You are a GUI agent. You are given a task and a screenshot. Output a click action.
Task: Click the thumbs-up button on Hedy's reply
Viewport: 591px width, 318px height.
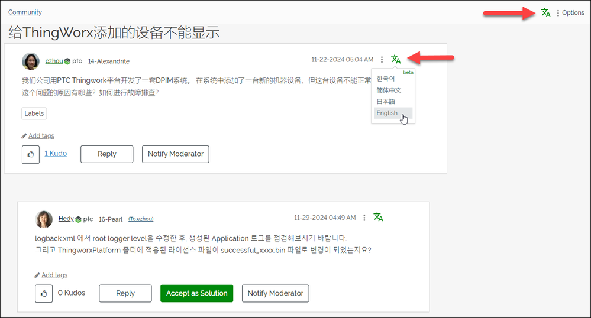click(44, 294)
